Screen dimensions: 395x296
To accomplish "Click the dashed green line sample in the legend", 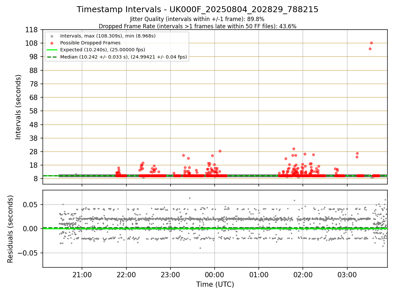I will tap(52, 57).
